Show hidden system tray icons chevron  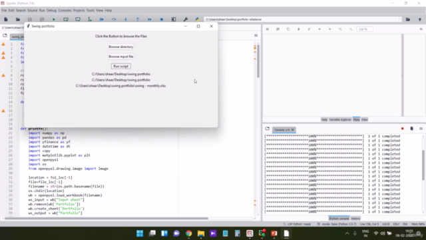pos(347,233)
